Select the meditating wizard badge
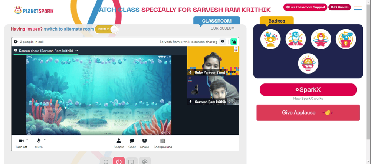Image resolution: width=371 pixels, height=164 pixels. [x=321, y=39]
